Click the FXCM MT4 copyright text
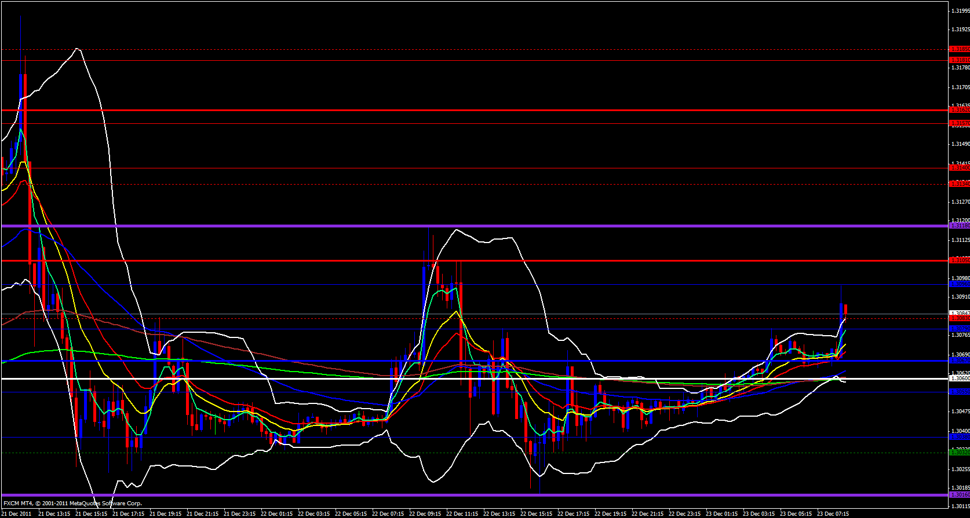 pyautogui.click(x=72, y=503)
